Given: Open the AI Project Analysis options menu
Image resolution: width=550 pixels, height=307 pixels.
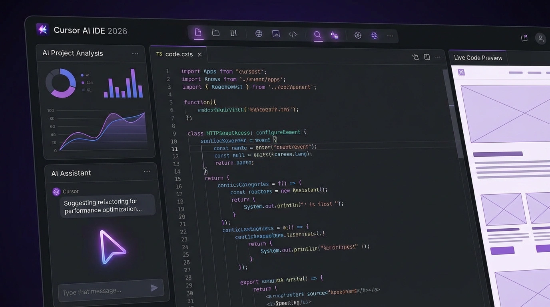Looking at the screenshot, I should (135, 53).
